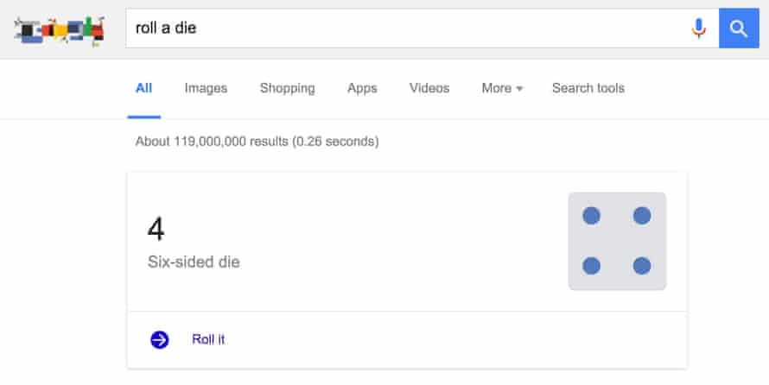Click the bottom-right dot on the die
The height and width of the screenshot is (385, 769).
(x=641, y=266)
